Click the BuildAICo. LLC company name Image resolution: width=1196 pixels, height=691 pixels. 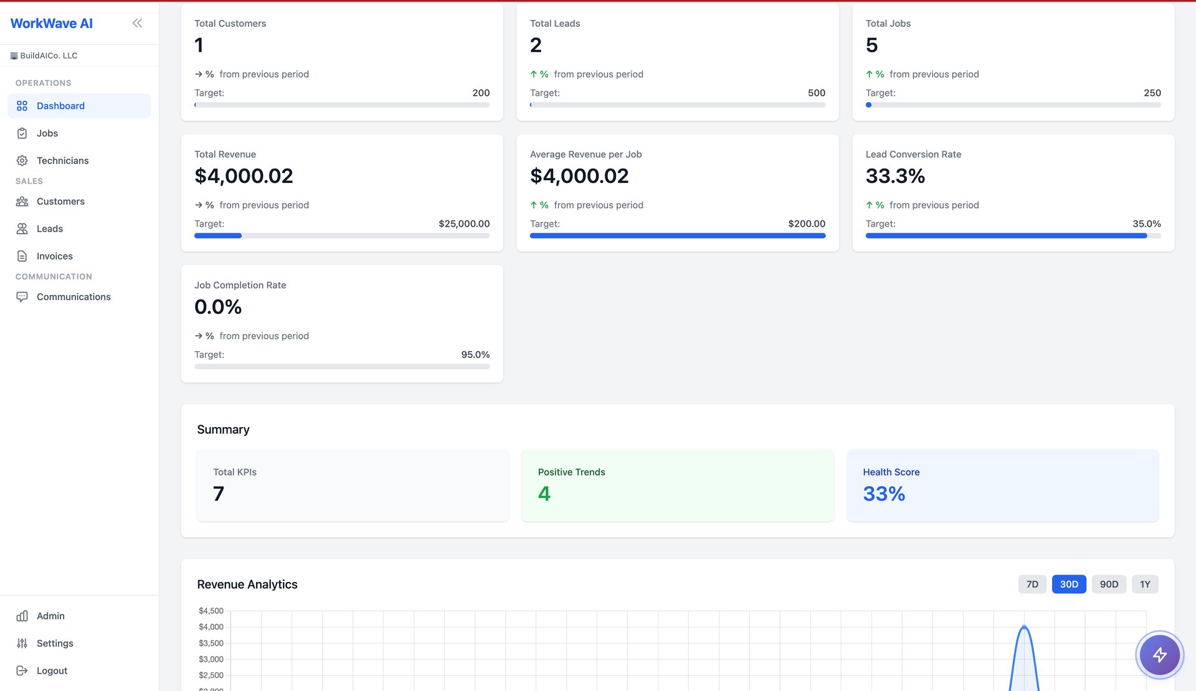click(49, 55)
